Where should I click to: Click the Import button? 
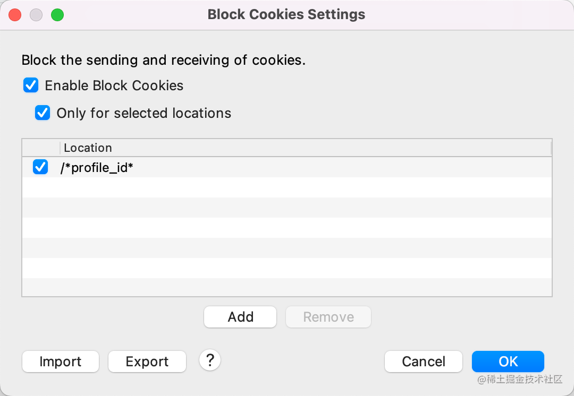61,361
